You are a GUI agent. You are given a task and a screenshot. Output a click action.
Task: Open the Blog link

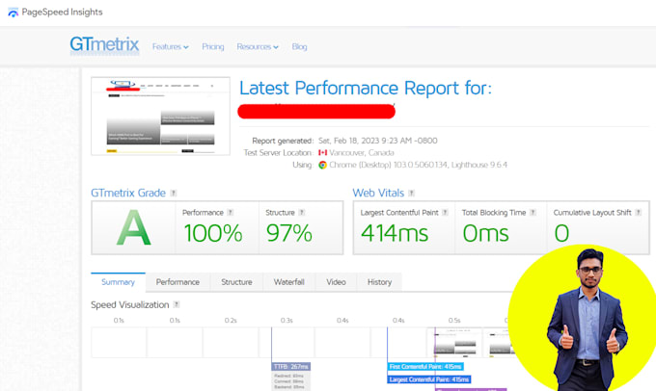tap(300, 47)
